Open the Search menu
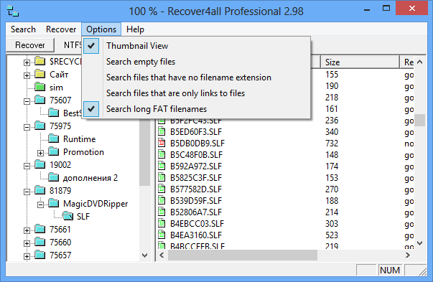 23,29
